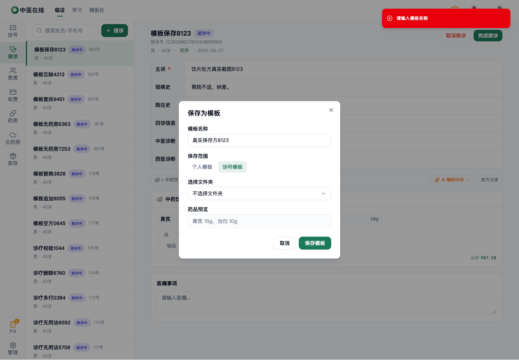519x360 pixels.
Task: Click the AI sparkle icon in AI 辅助问诊
Action: pyautogui.click(x=437, y=180)
